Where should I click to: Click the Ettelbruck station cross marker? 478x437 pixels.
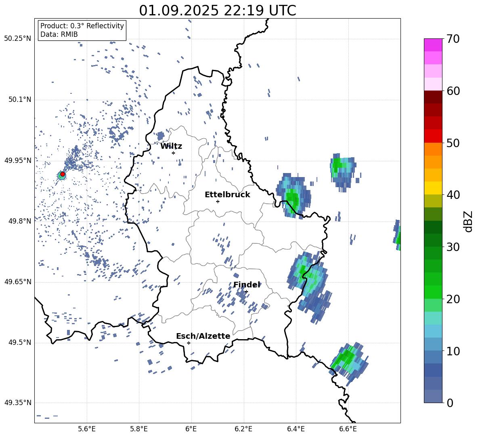tap(218, 201)
